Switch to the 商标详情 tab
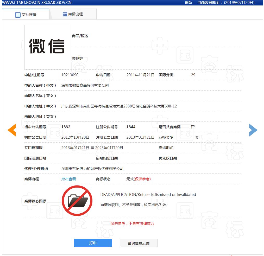The image size is (264, 256). coord(26,15)
